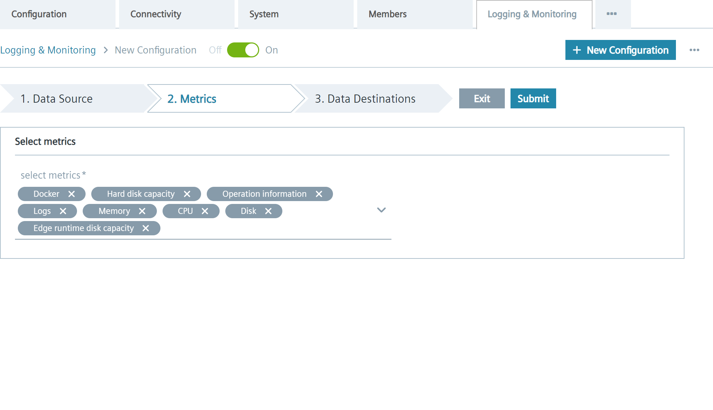Image resolution: width=713 pixels, height=410 pixels.
Task: Switch to the Connectivity tab
Action: click(x=156, y=14)
